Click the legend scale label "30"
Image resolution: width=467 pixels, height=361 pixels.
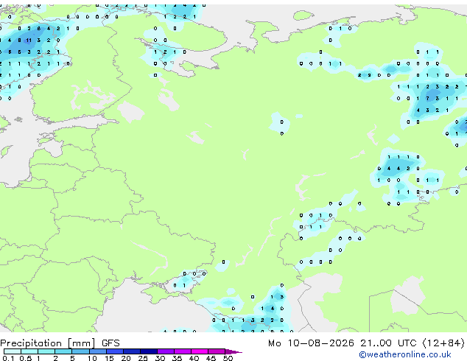pos(160,358)
